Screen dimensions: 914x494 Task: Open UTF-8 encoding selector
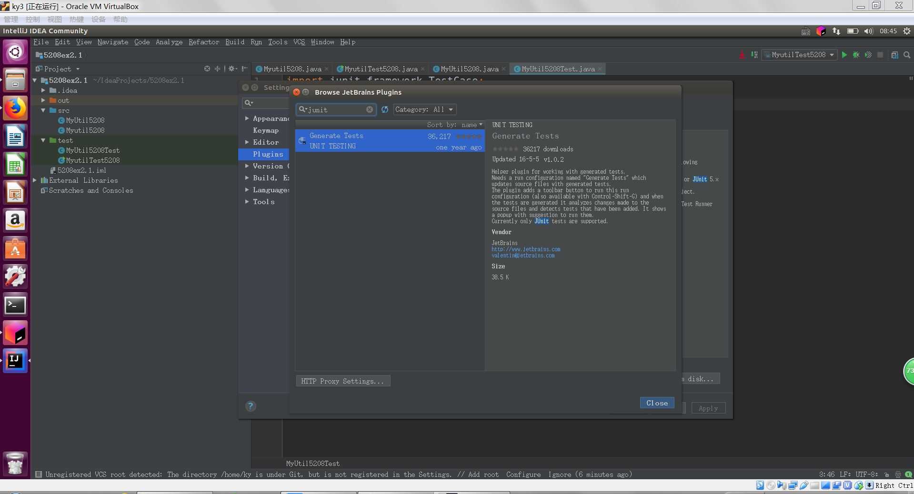point(866,474)
